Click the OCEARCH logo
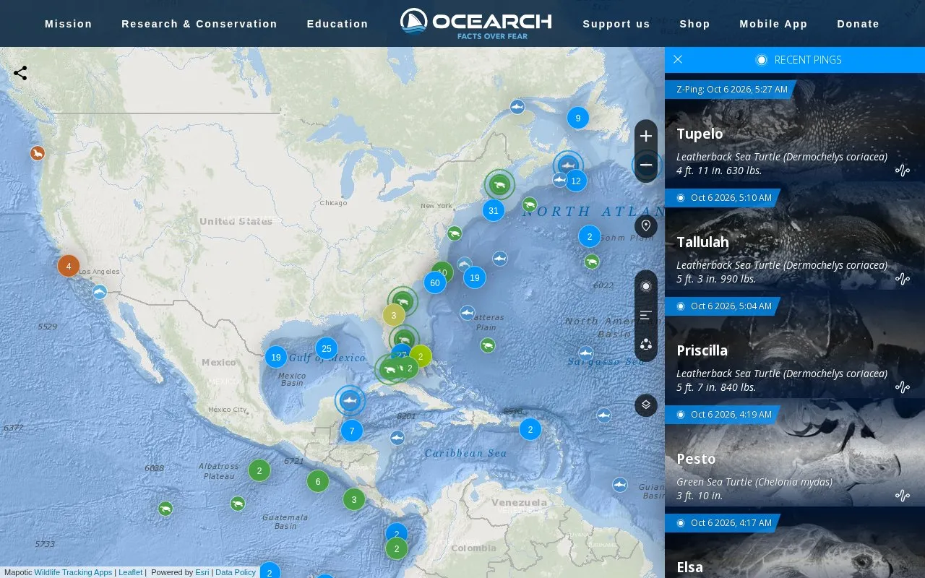 (476, 23)
